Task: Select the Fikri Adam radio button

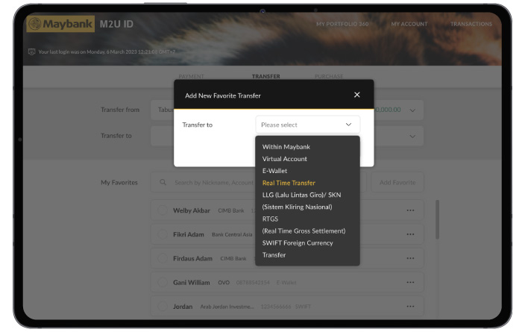Action: click(x=163, y=234)
